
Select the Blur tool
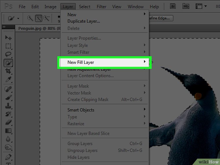(8, 139)
